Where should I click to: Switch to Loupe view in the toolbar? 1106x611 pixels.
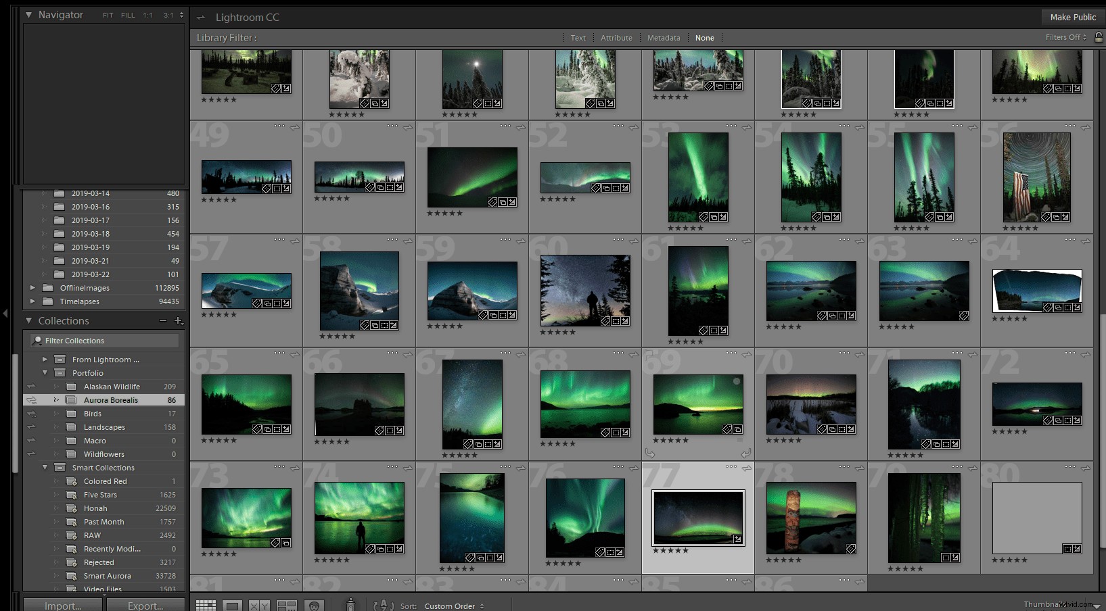(233, 606)
